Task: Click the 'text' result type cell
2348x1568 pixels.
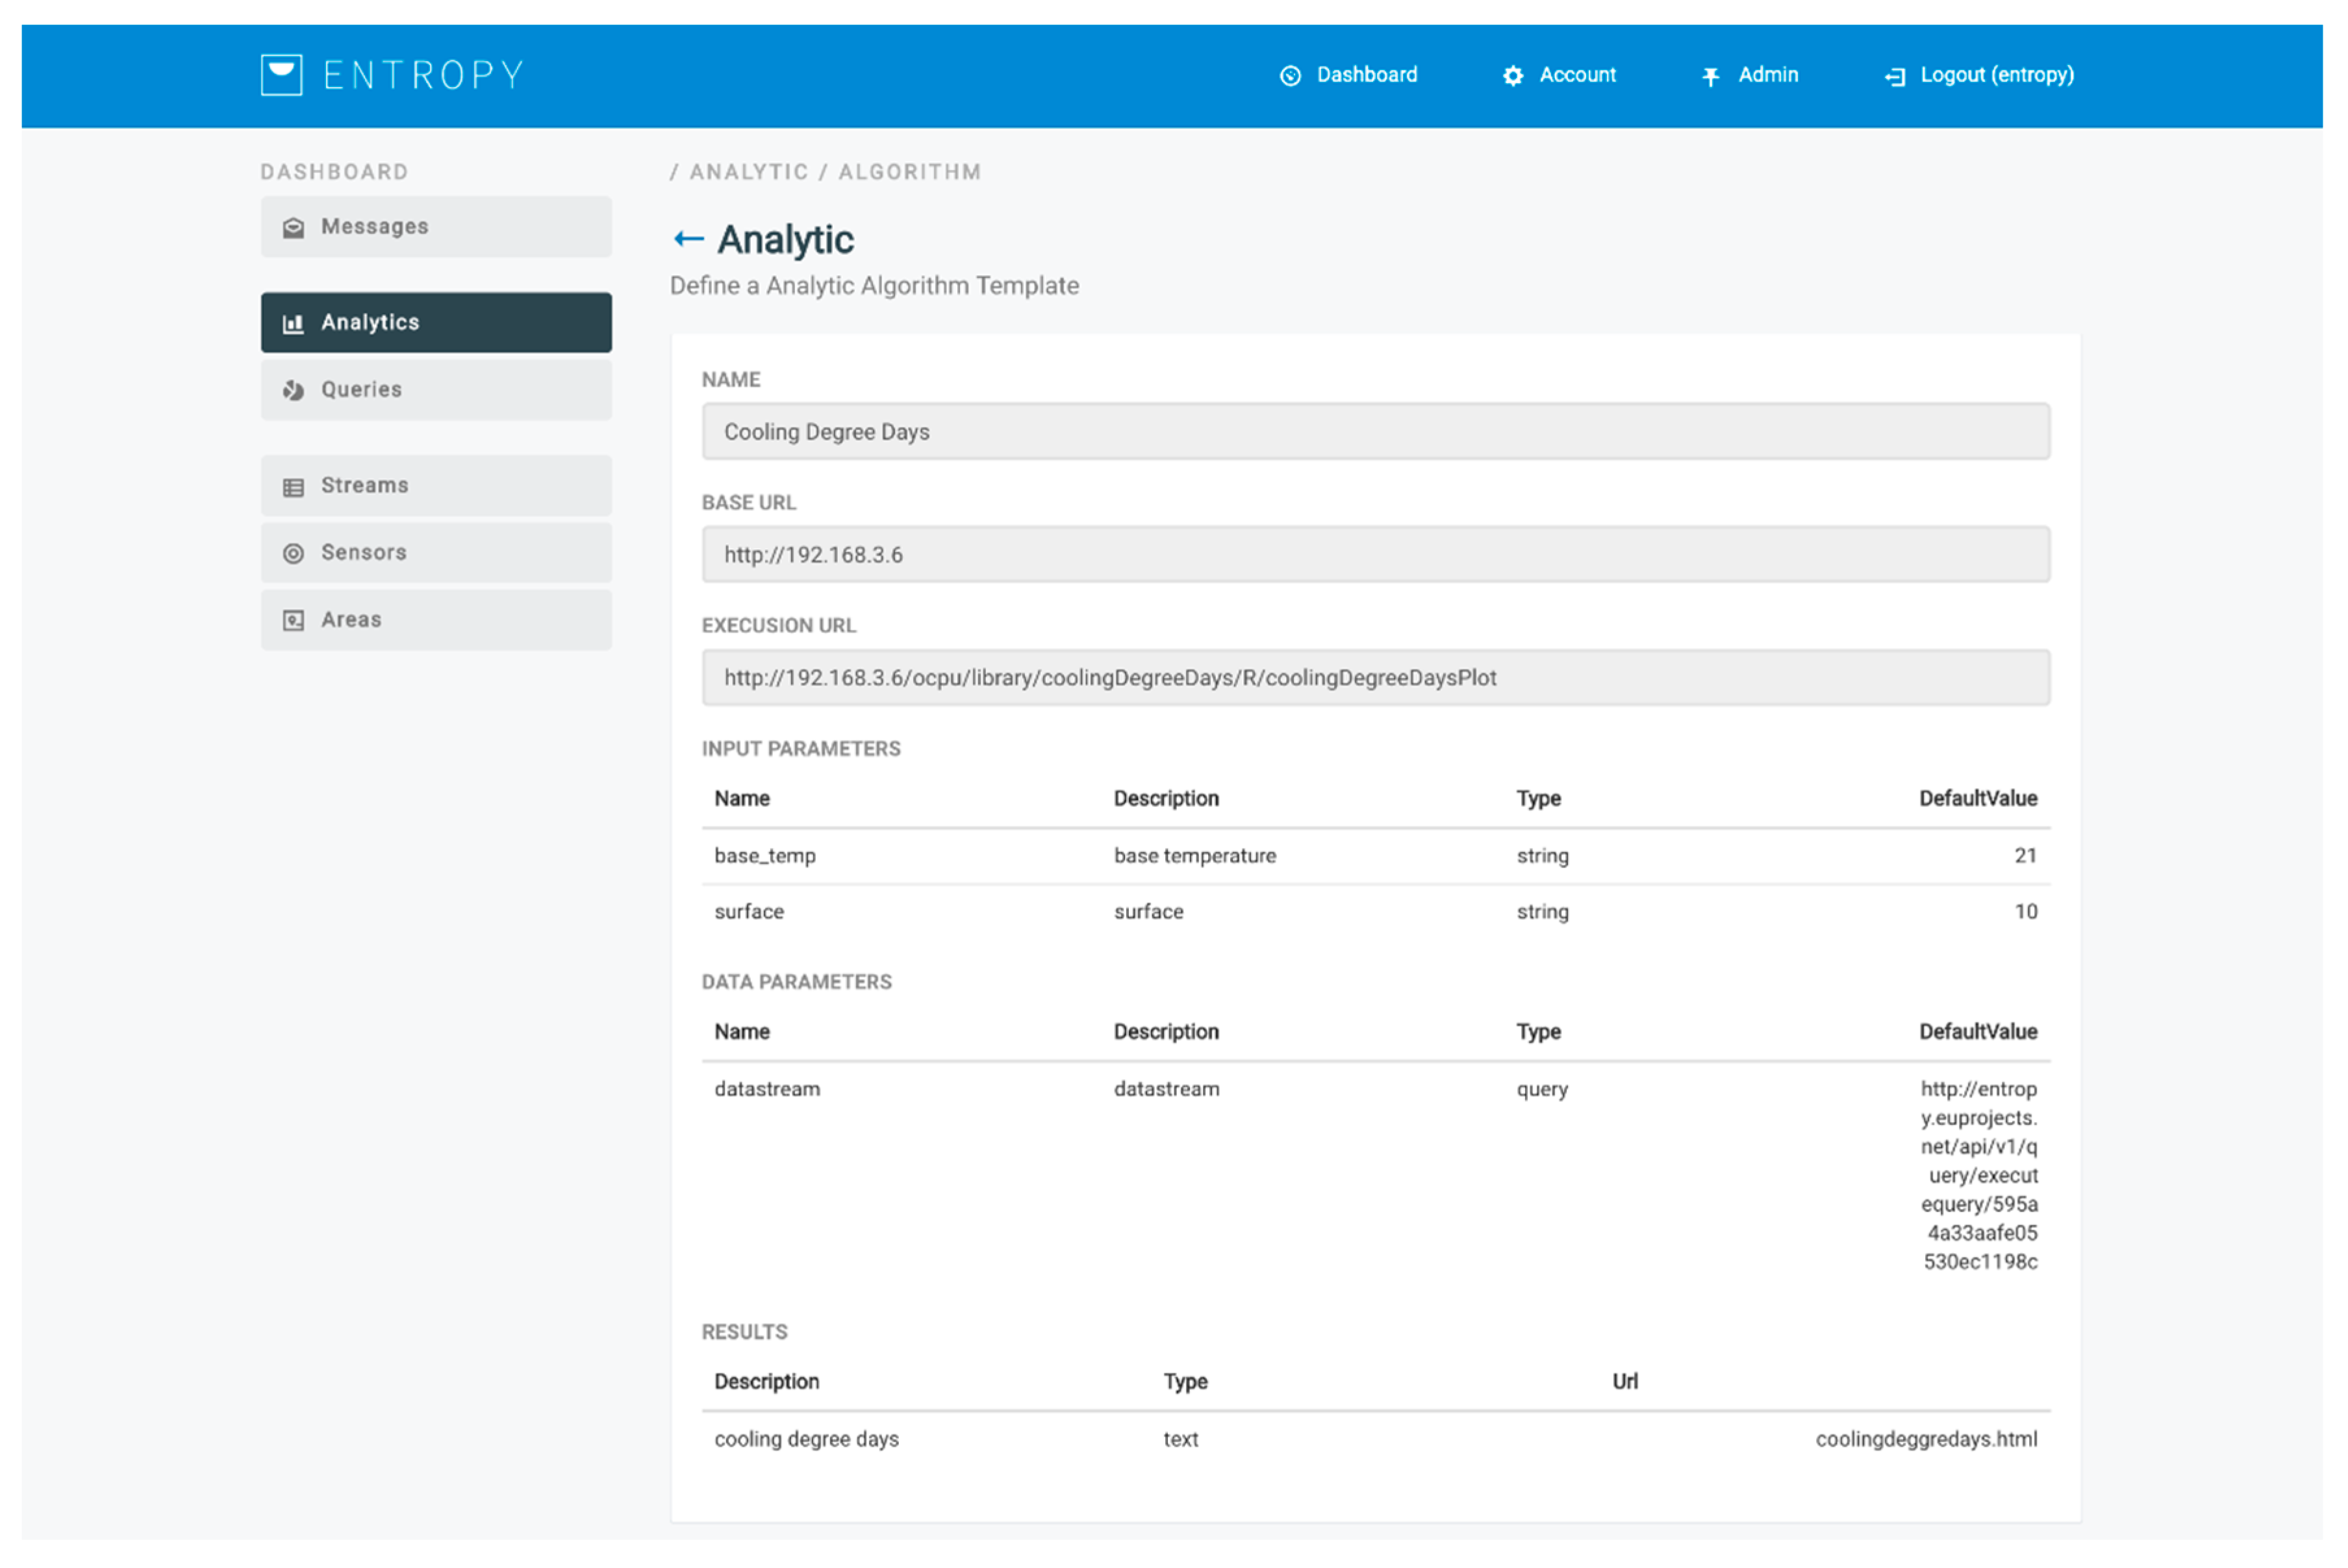Action: point(1181,1439)
